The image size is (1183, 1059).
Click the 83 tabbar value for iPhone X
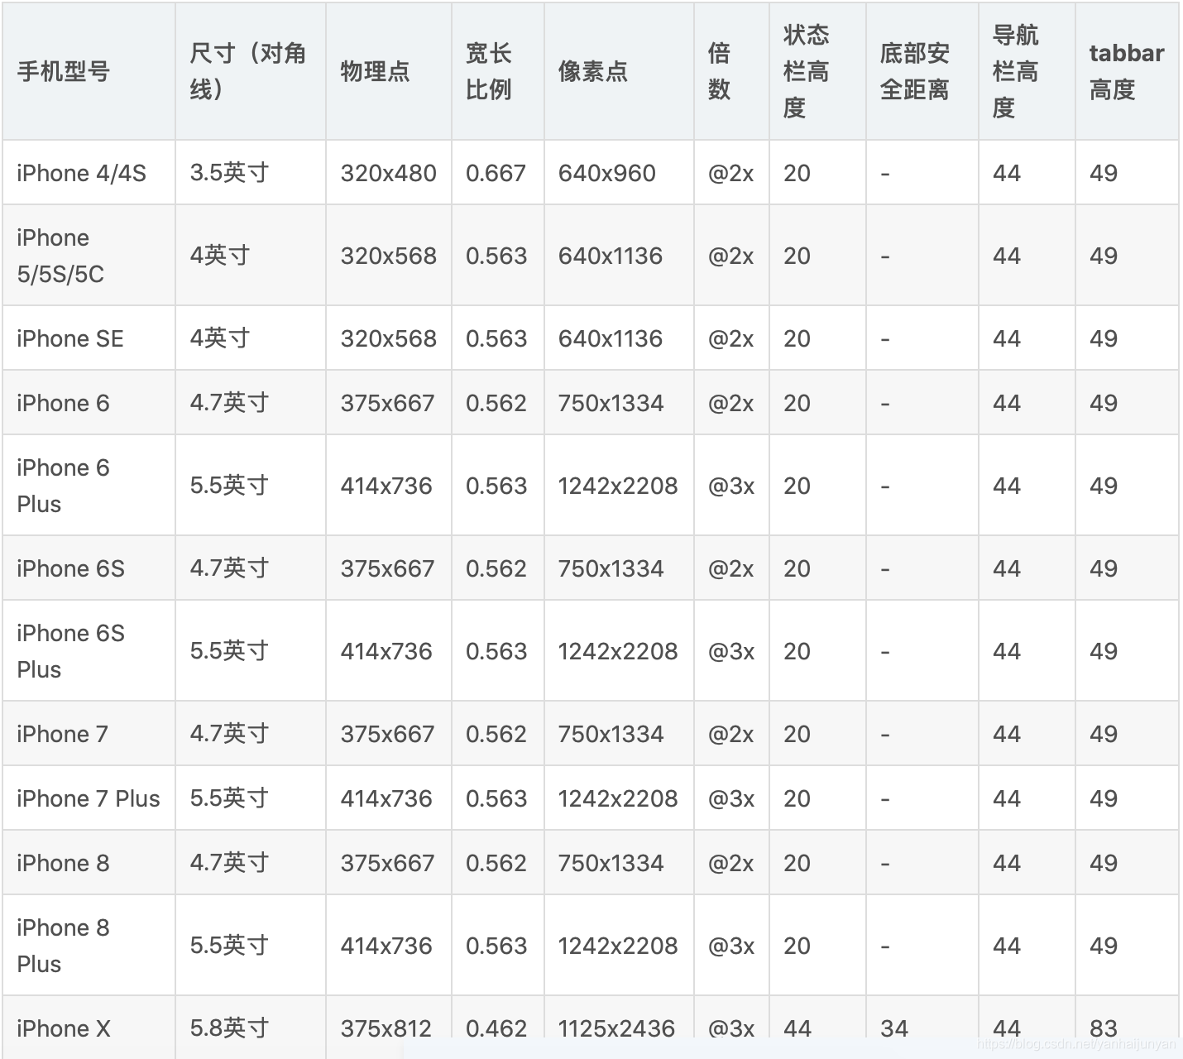1104,1028
